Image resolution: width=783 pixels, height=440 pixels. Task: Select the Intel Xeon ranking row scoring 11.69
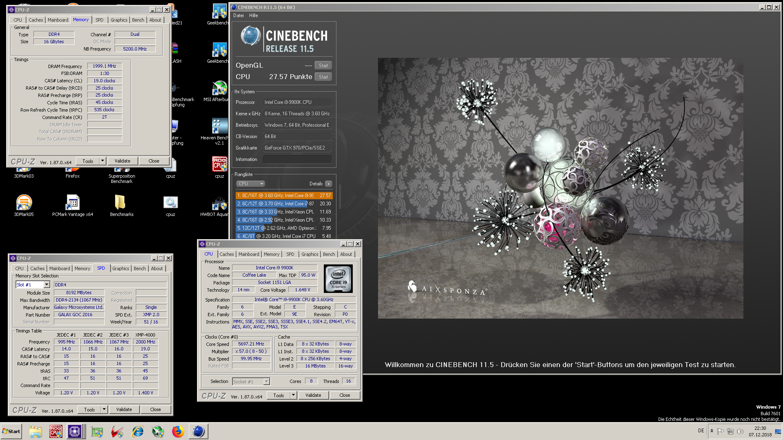[x=284, y=212]
